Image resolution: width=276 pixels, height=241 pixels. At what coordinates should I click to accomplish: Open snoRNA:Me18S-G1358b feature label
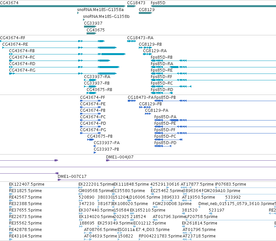[106, 17]
